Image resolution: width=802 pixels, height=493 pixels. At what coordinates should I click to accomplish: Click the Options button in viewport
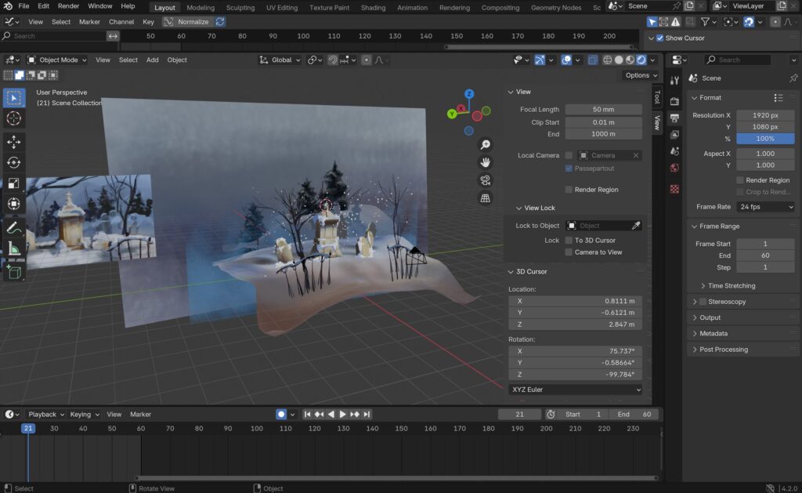point(640,75)
